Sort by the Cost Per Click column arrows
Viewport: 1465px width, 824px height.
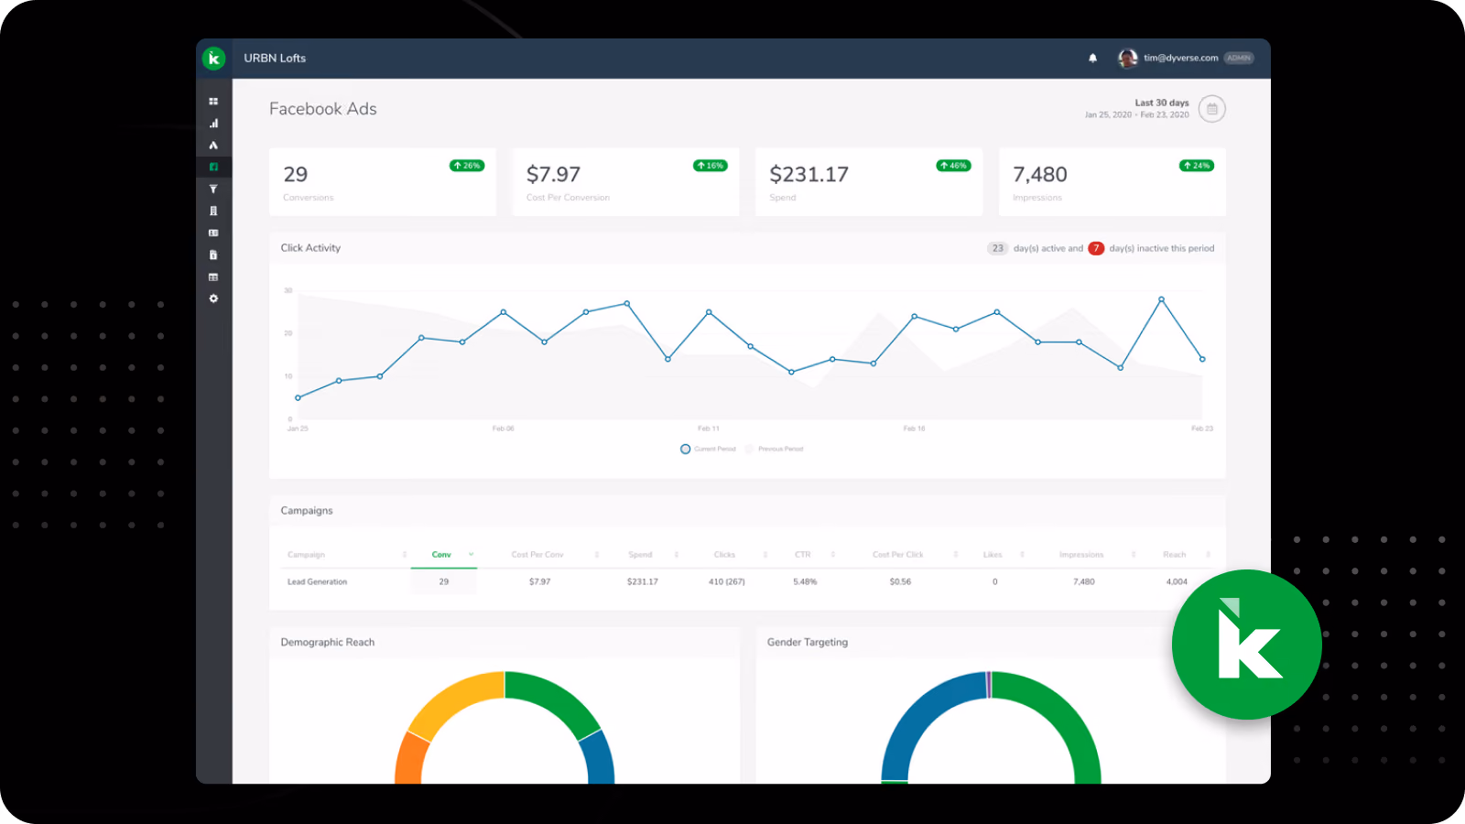tap(955, 555)
